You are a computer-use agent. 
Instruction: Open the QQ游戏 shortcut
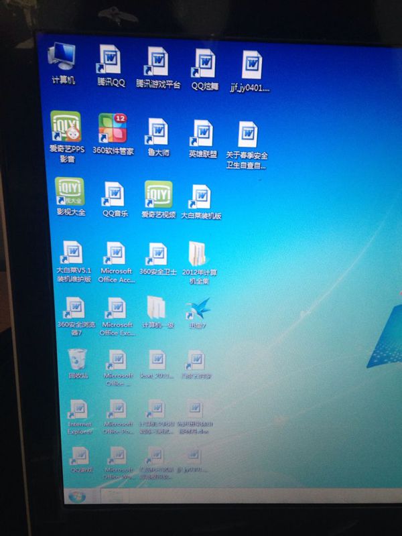[80, 460]
